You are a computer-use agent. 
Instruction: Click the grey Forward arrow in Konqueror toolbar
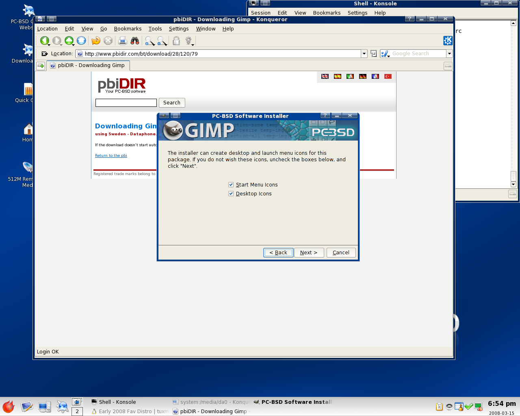(x=56, y=41)
